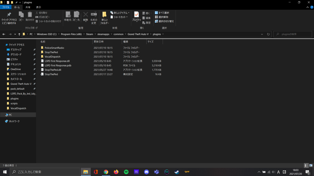Click Select none in ribbon

[x=161, y=17]
